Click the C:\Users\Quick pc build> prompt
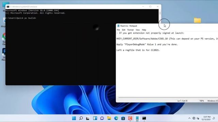 [x=21, y=18]
